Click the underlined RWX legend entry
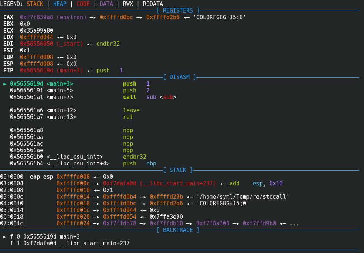The height and width of the screenshot is (253, 364). tap(128, 4)
